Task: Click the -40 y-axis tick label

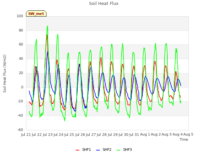Action: coord(20,116)
